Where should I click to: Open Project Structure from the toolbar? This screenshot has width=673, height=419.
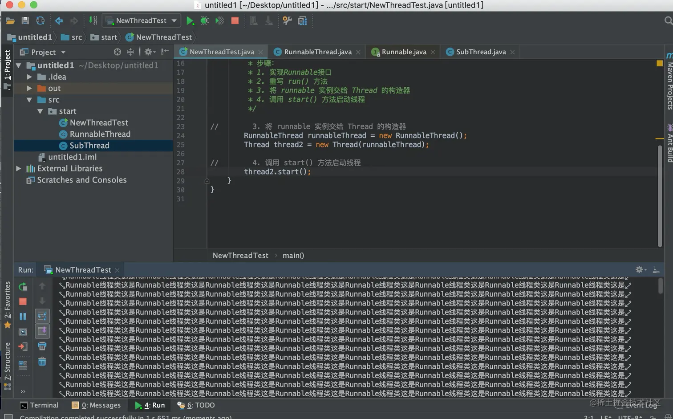[302, 20]
